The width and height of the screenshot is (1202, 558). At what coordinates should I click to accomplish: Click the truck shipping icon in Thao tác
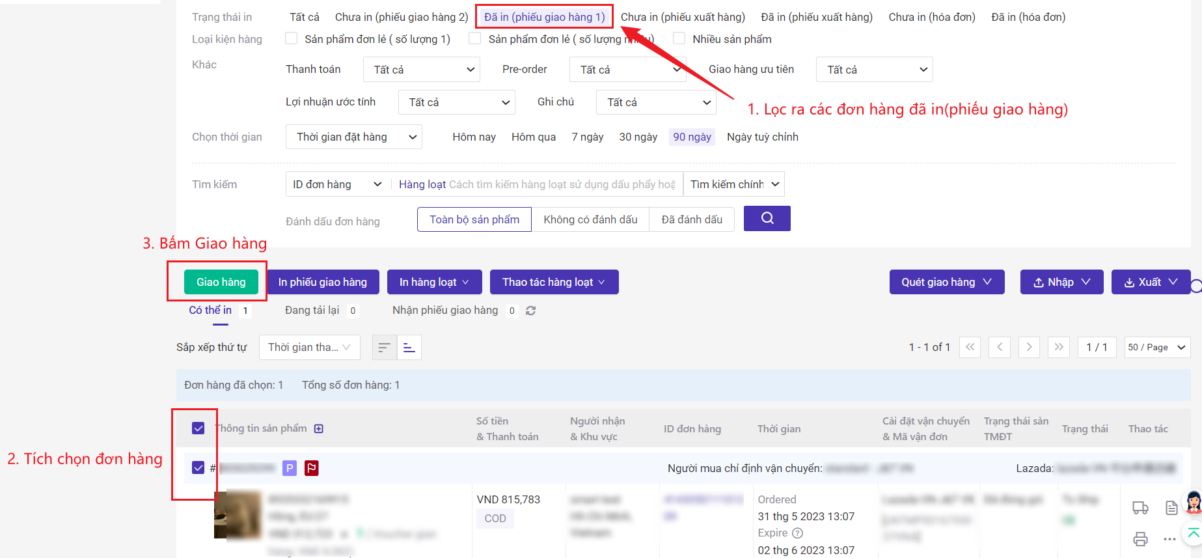[1140, 508]
